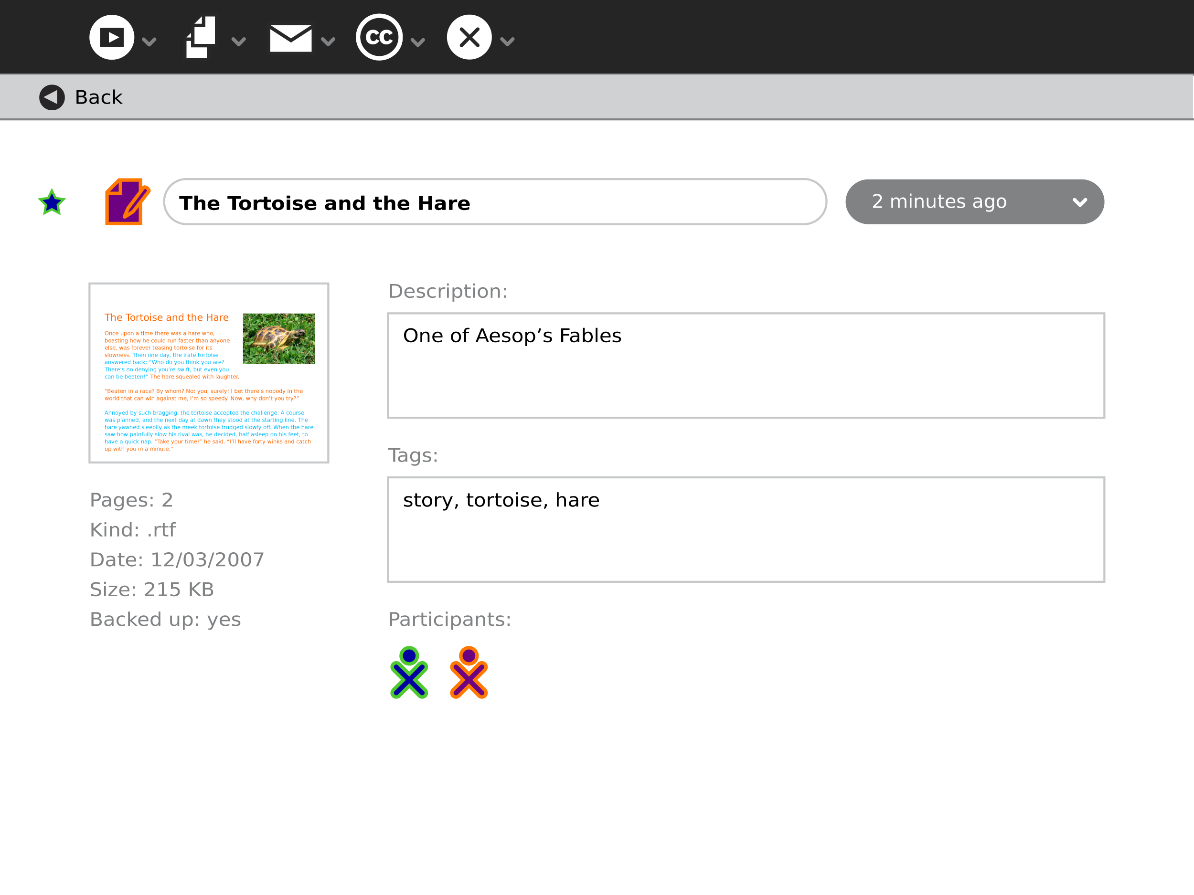Open the dropdown arrow next to CC icon
The image size is (1194, 895).
click(418, 42)
